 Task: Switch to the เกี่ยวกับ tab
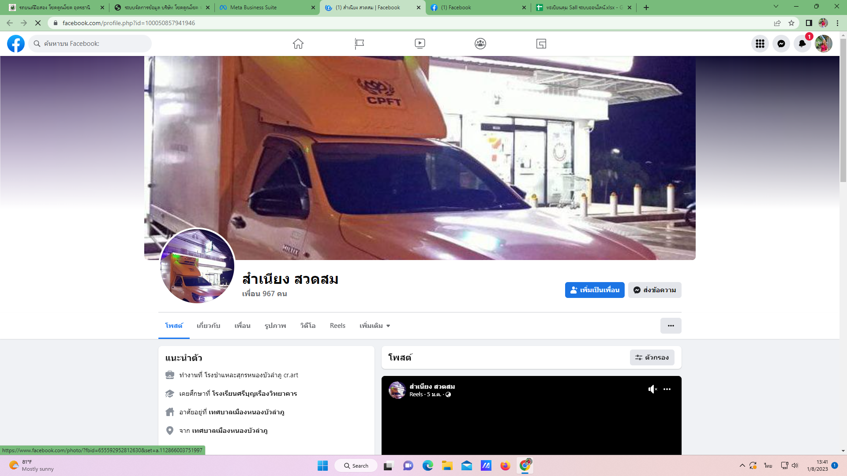(208, 326)
